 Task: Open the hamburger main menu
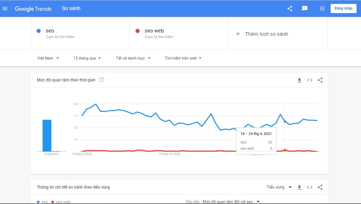[x=5, y=8]
